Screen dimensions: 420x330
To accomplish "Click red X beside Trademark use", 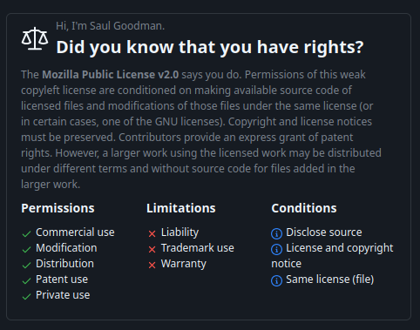I will [x=152, y=249].
